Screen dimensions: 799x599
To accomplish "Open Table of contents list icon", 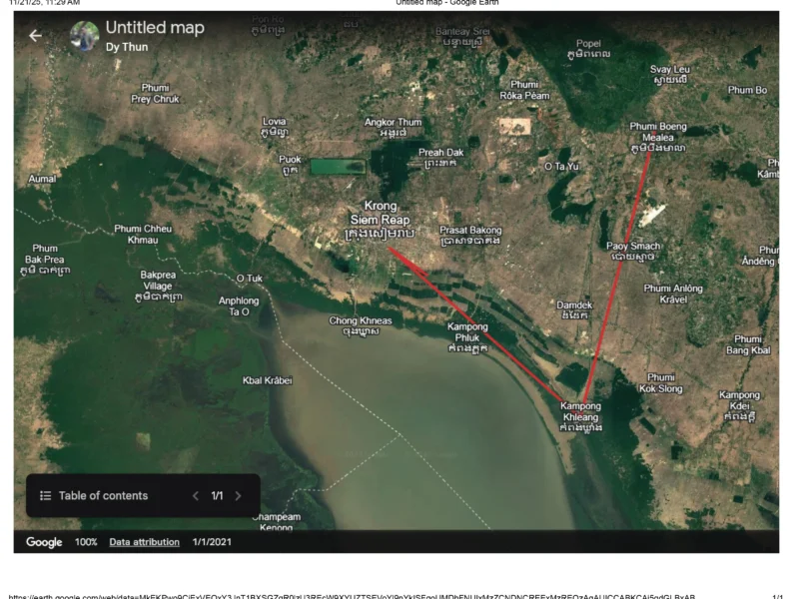I will pos(45,495).
